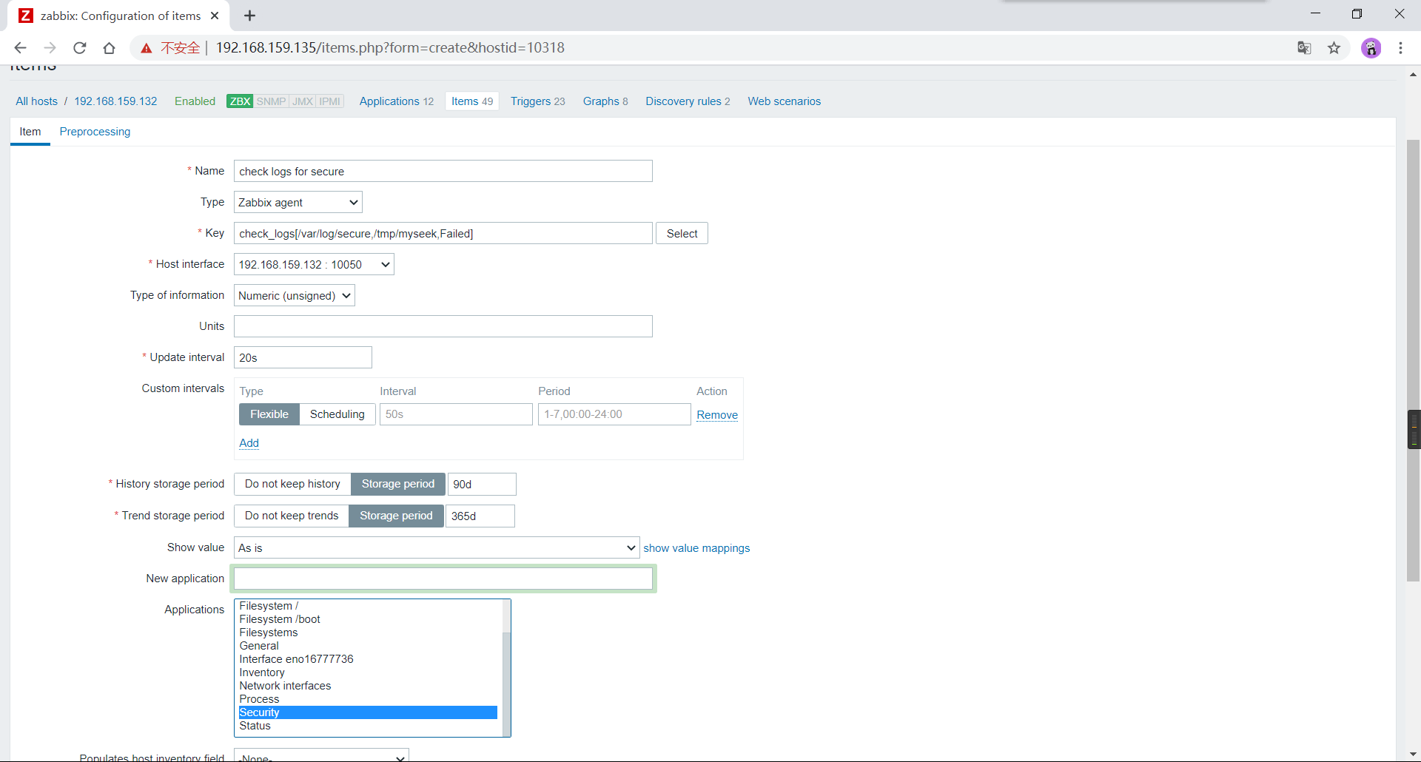Image resolution: width=1421 pixels, height=762 pixels.
Task: Remove the custom interval row
Action: click(717, 415)
